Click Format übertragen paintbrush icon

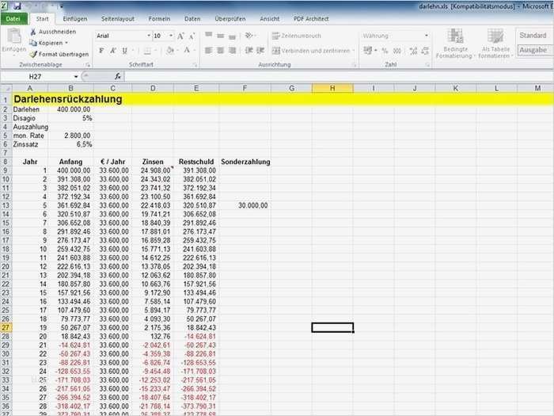click(33, 54)
